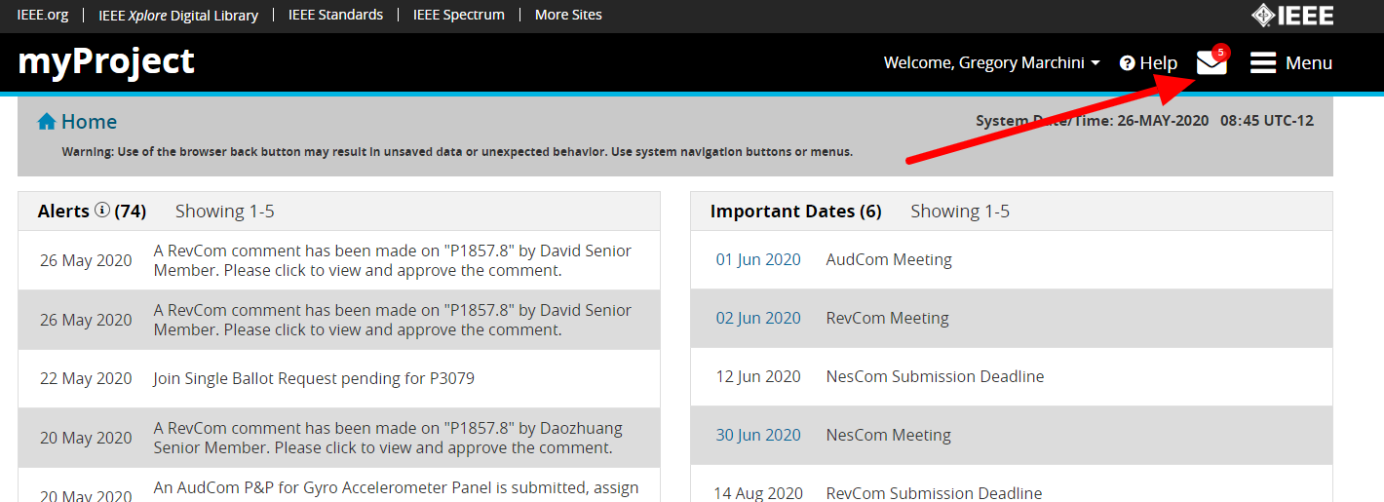This screenshot has width=1384, height=502.
Task: Click the Alerts (74) heading
Action: (92, 211)
